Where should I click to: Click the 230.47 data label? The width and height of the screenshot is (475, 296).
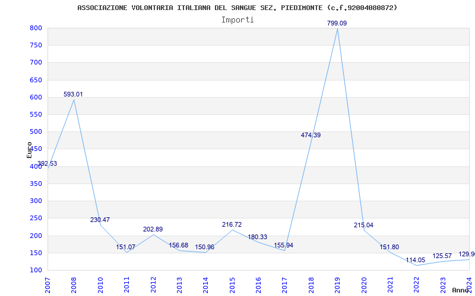click(100, 220)
